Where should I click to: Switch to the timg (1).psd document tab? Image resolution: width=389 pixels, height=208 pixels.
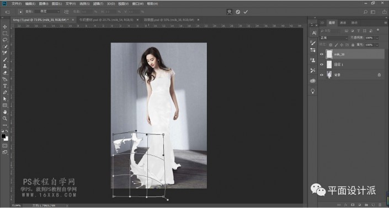click(41, 20)
